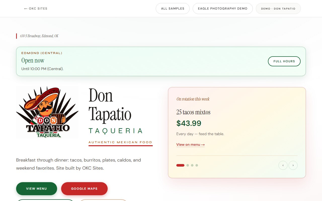Click the '25 tacos mixtos' title

193,112
